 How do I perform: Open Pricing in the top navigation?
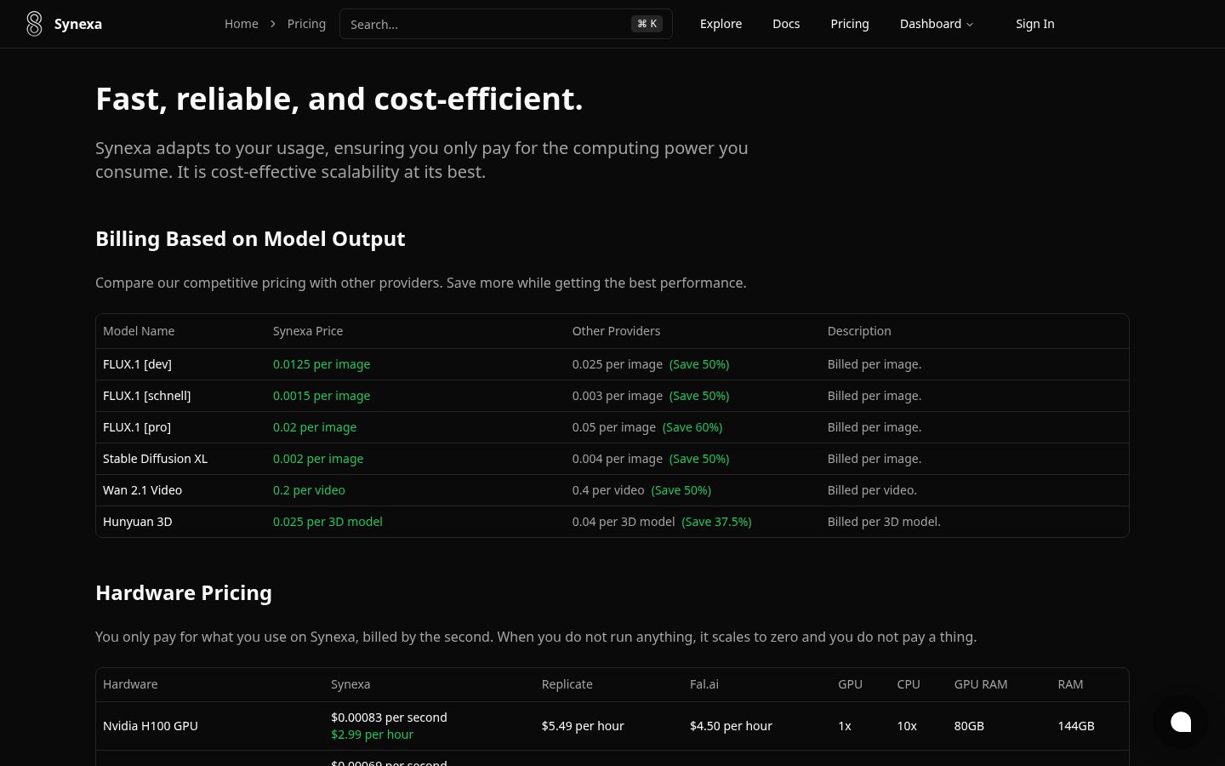850,24
